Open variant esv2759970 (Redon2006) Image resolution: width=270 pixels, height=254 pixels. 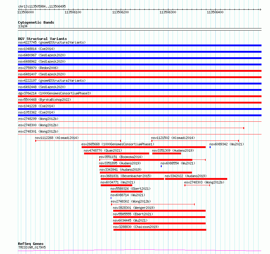[38, 68]
